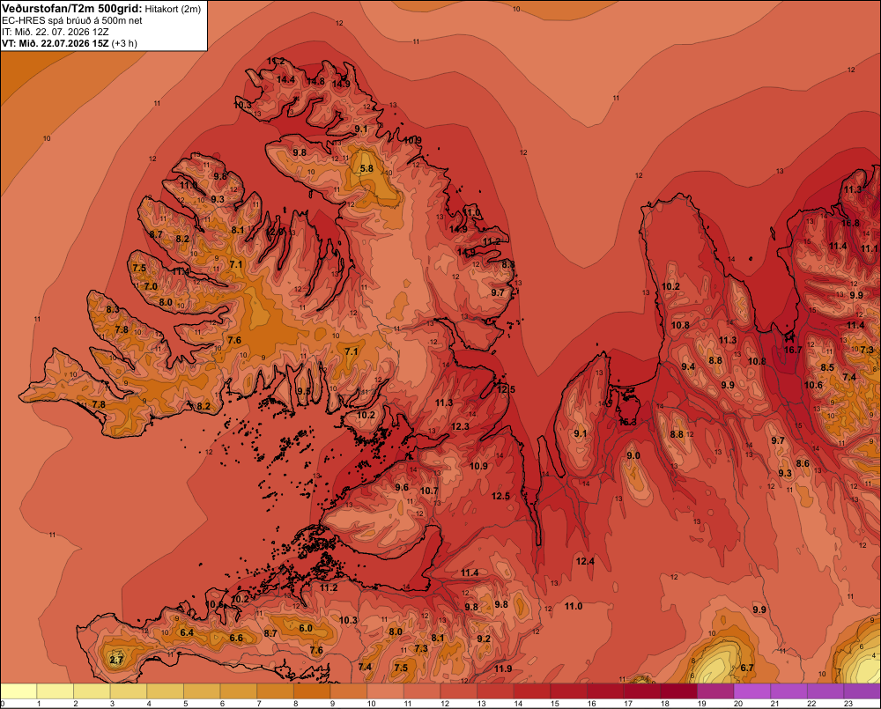Select the legend swatch between 6 and 7
The width and height of the screenshot is (881, 709).
239,691
